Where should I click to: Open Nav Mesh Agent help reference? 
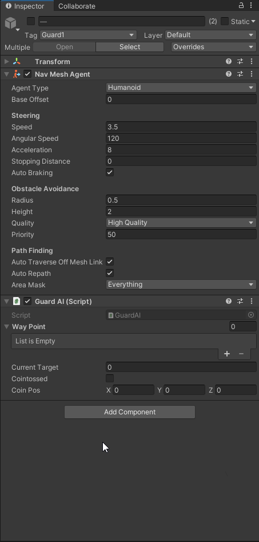point(229,74)
